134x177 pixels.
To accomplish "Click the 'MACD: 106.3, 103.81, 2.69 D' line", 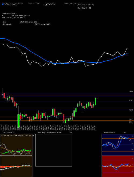I will coord(14,18).
